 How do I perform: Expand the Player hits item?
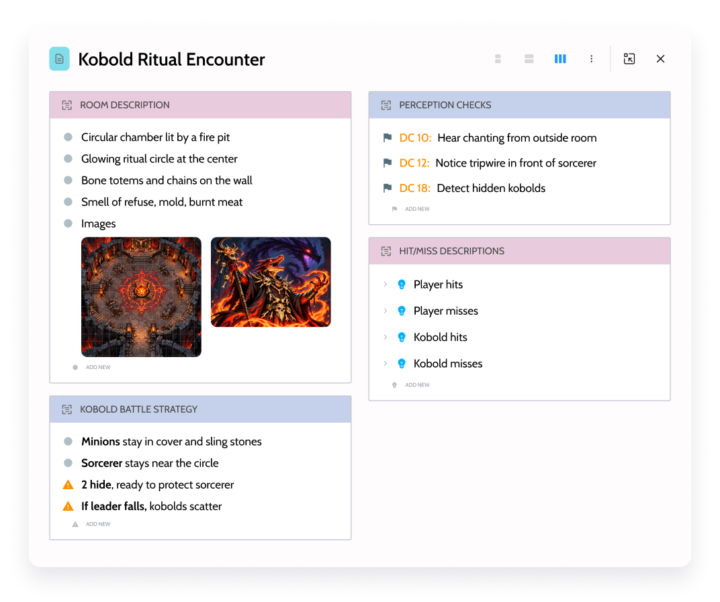[x=386, y=285]
